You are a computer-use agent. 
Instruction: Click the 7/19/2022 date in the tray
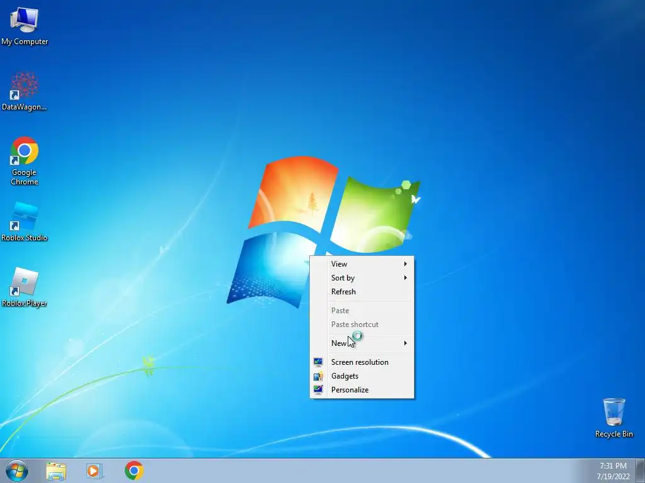coord(613,477)
